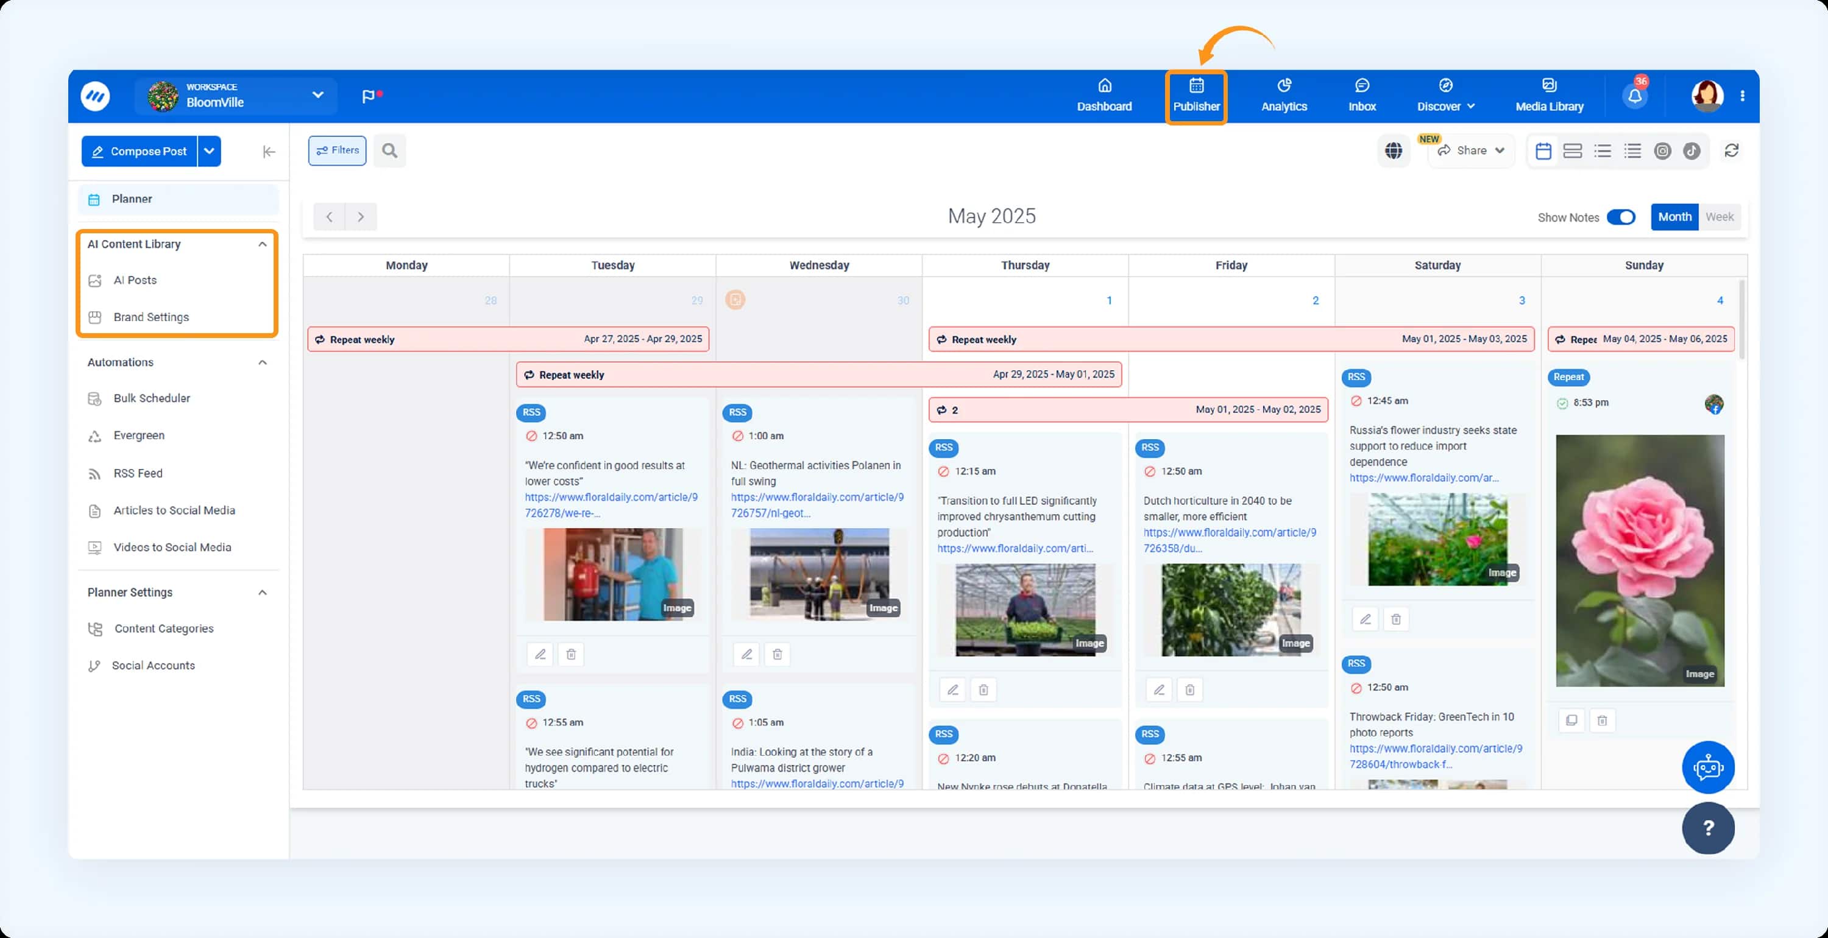Switch to the TikTok feed view
This screenshot has width=1828, height=938.
point(1693,150)
